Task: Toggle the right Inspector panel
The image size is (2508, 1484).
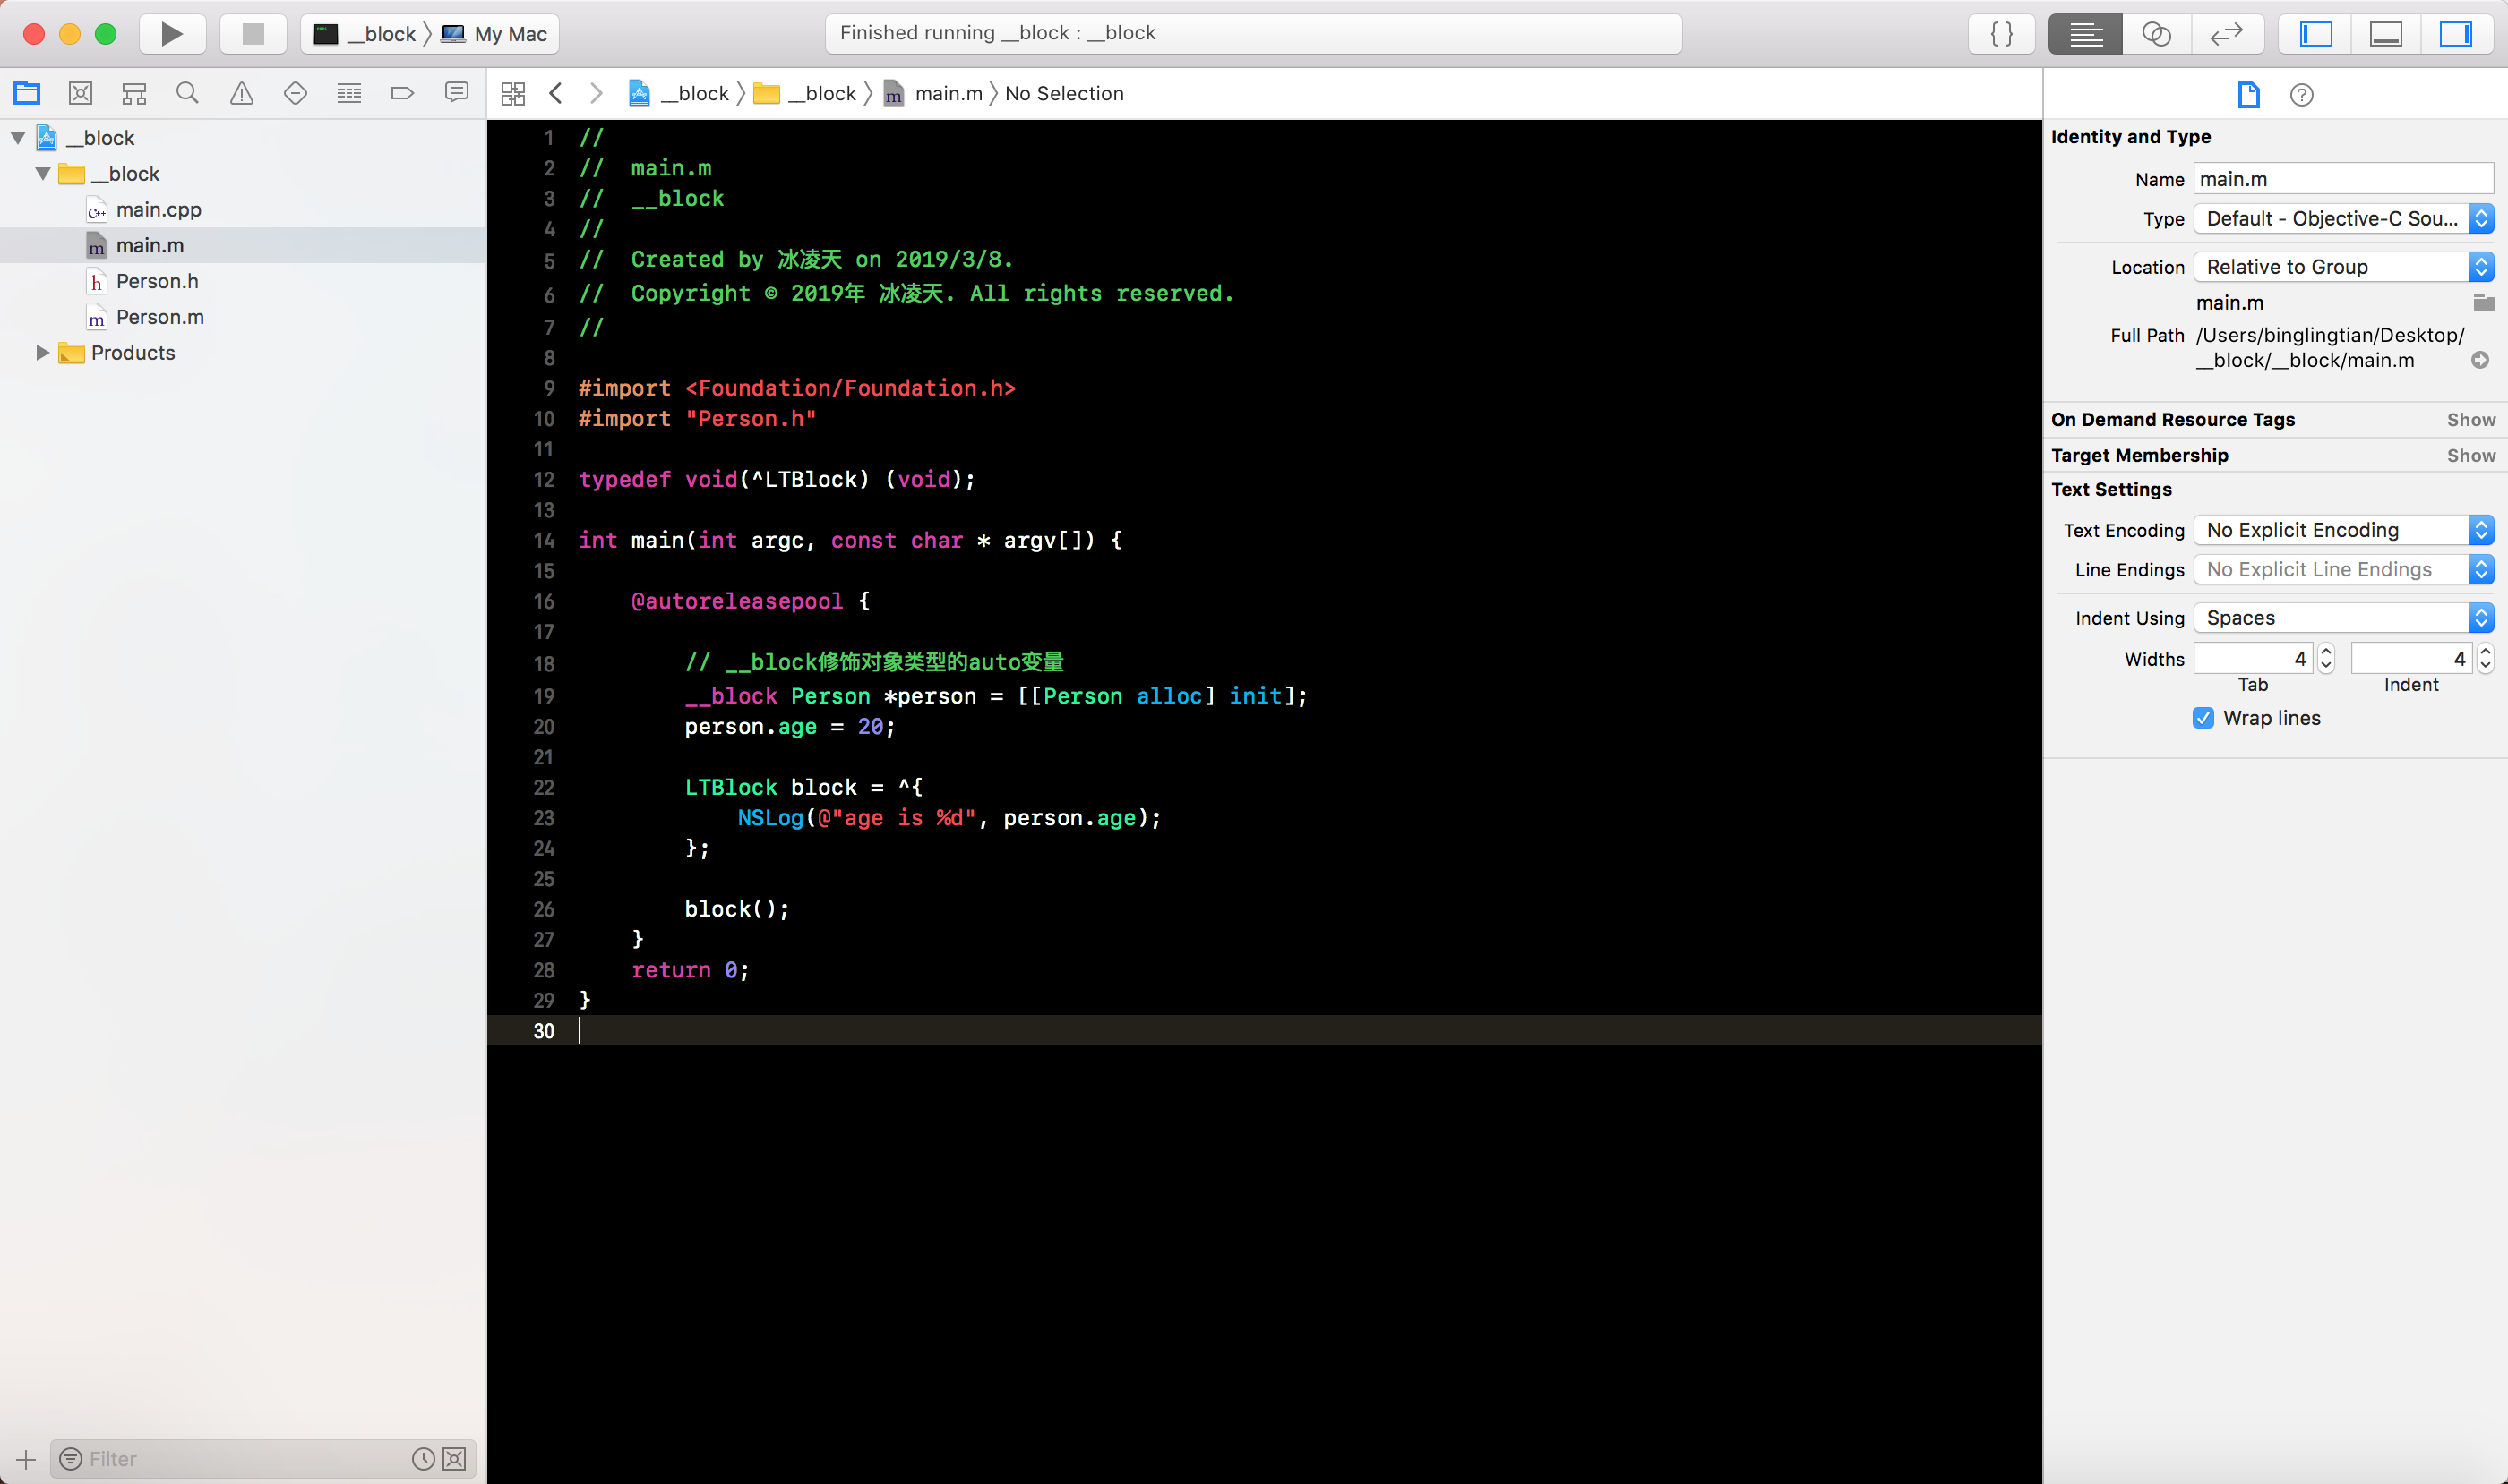Action: pyautogui.click(x=2456, y=34)
